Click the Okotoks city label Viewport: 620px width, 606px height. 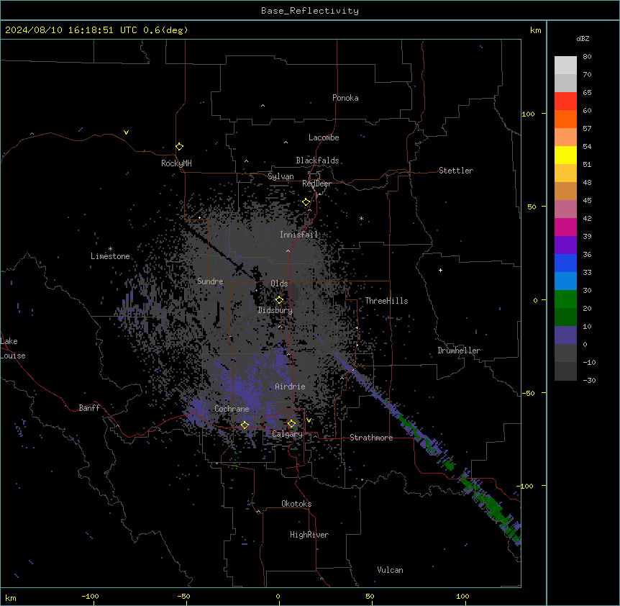296,504
